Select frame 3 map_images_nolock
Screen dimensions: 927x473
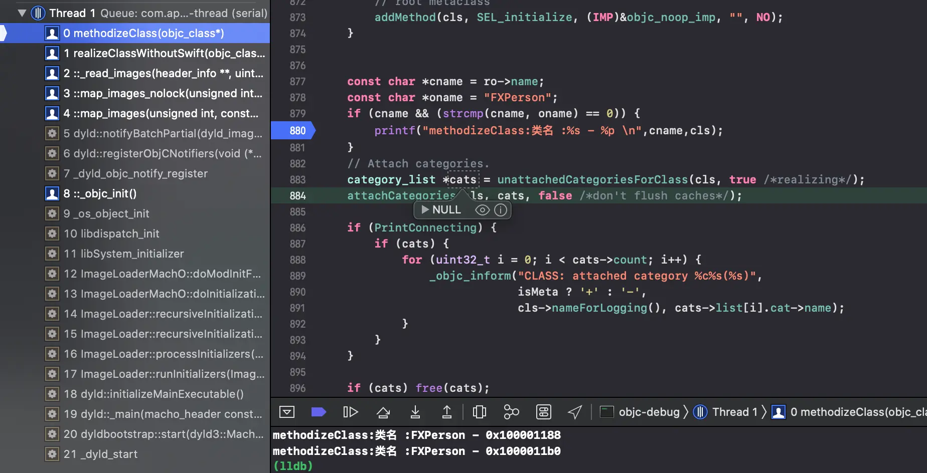[x=135, y=93]
